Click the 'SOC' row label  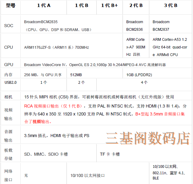click(9, 26)
